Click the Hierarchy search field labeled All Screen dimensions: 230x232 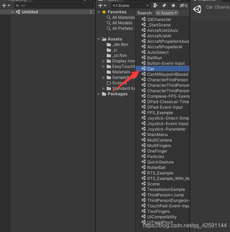54,5
